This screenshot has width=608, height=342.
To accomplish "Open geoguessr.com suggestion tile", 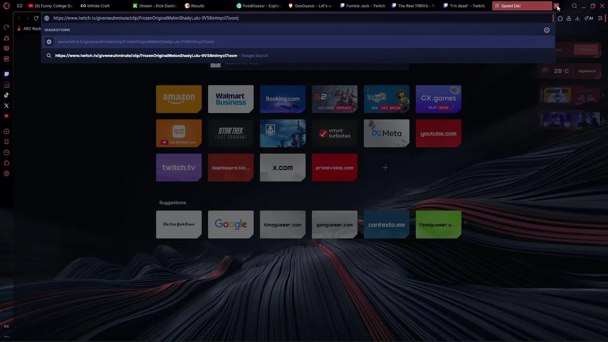I will (334, 225).
